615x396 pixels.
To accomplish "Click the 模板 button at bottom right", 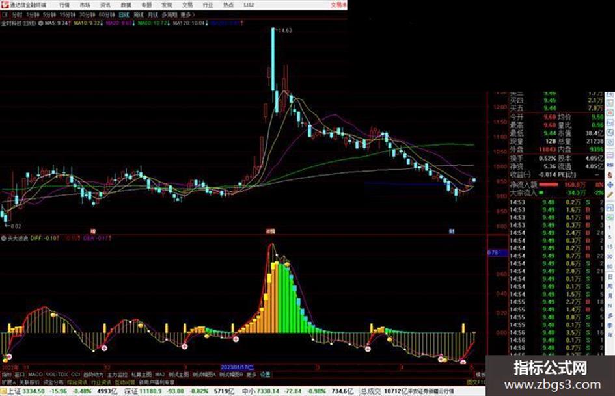I will [480, 375].
